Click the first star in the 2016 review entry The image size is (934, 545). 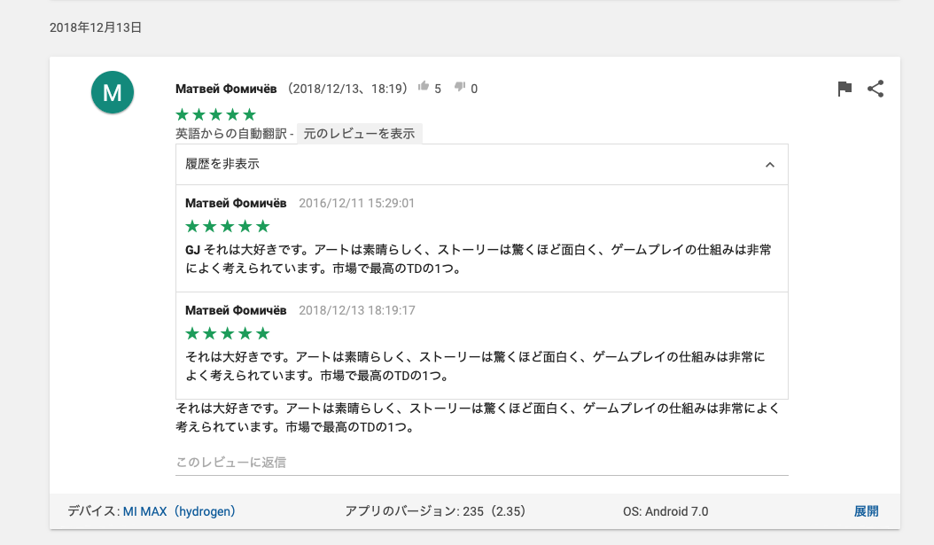click(192, 226)
